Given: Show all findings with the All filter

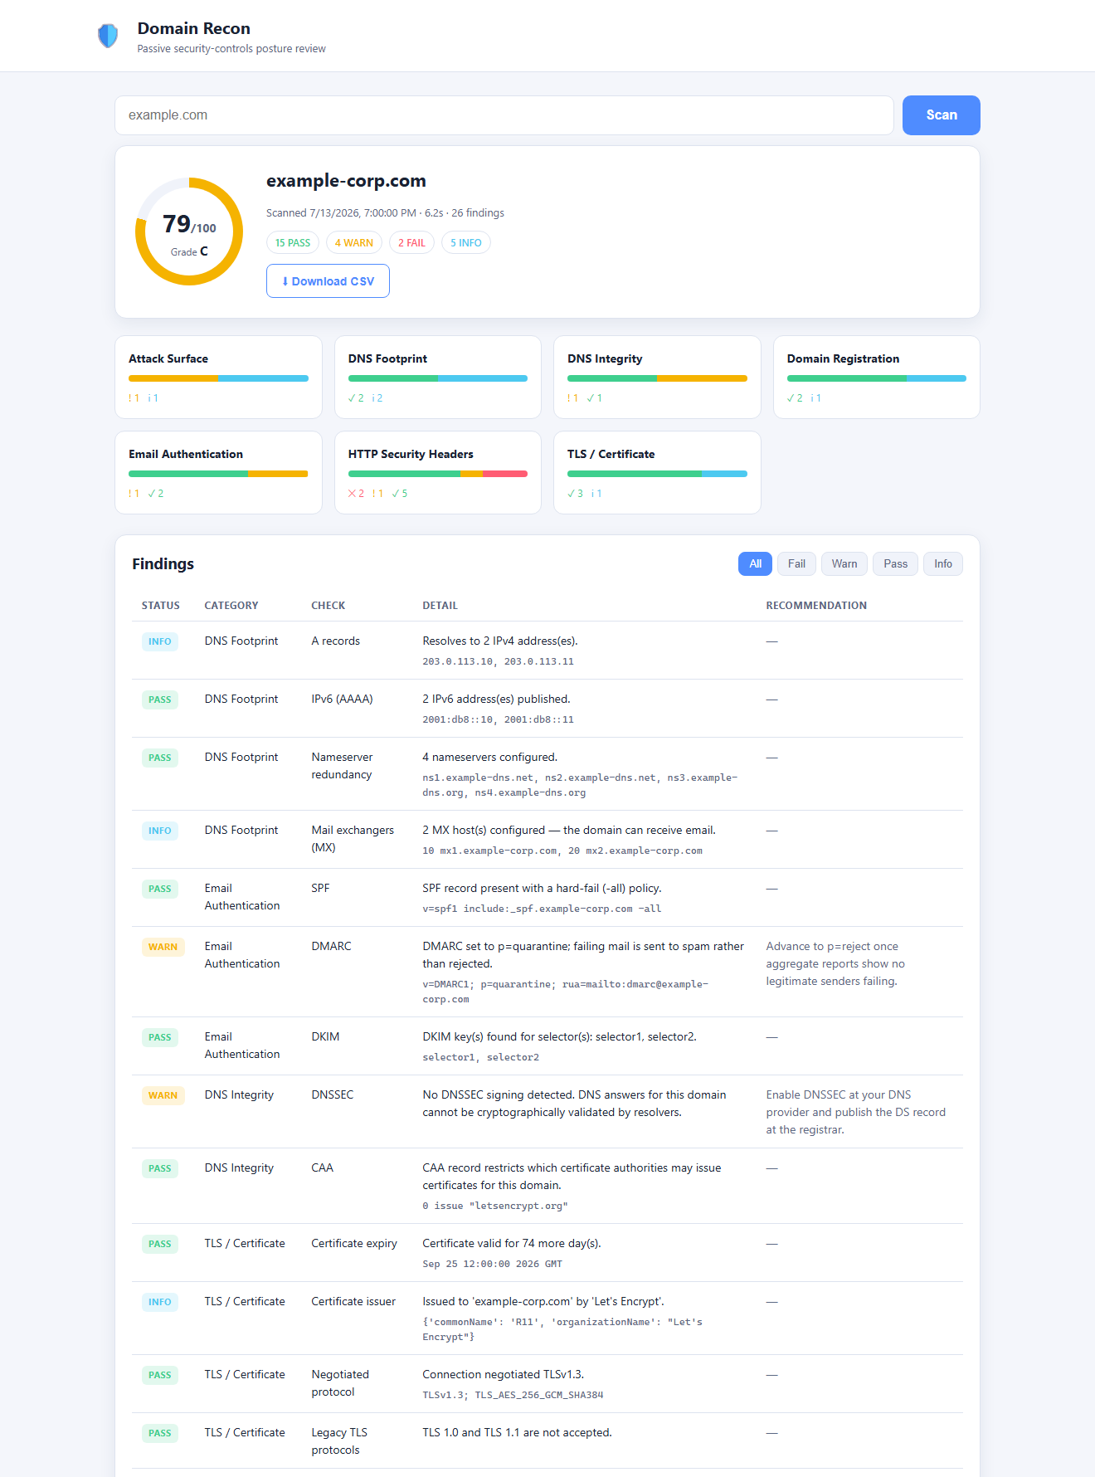Looking at the screenshot, I should 755,564.
